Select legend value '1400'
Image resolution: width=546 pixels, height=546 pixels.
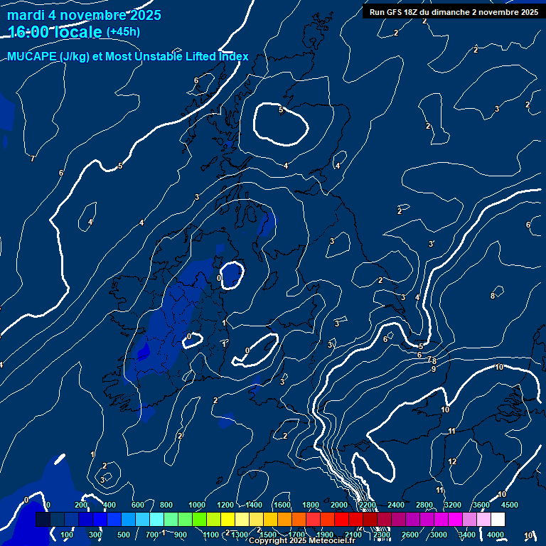(x=254, y=505)
